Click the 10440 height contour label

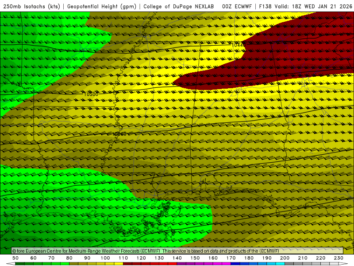click(x=239, y=45)
